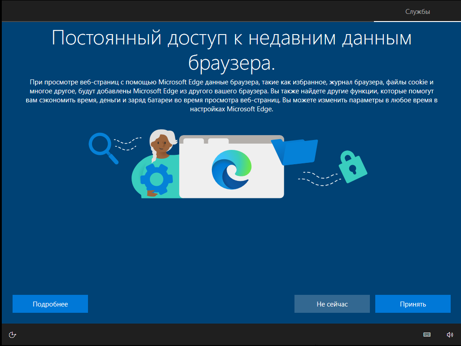
Task: Click the gray-haired woman's face illustration
Action: pos(162,143)
